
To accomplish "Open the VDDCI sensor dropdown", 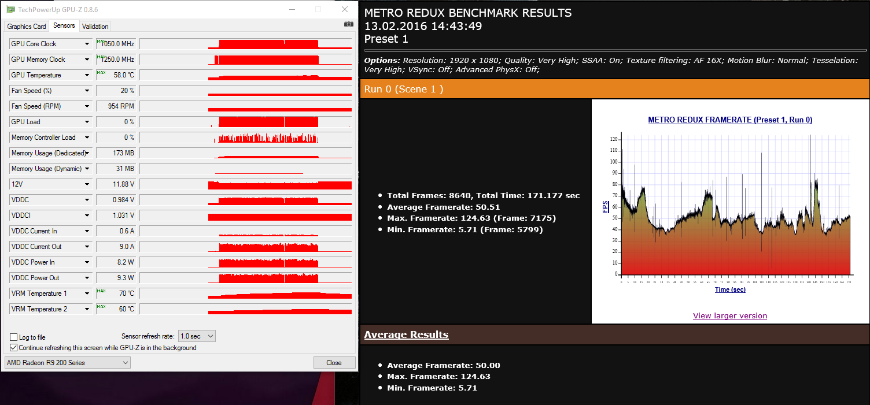I will coord(87,215).
